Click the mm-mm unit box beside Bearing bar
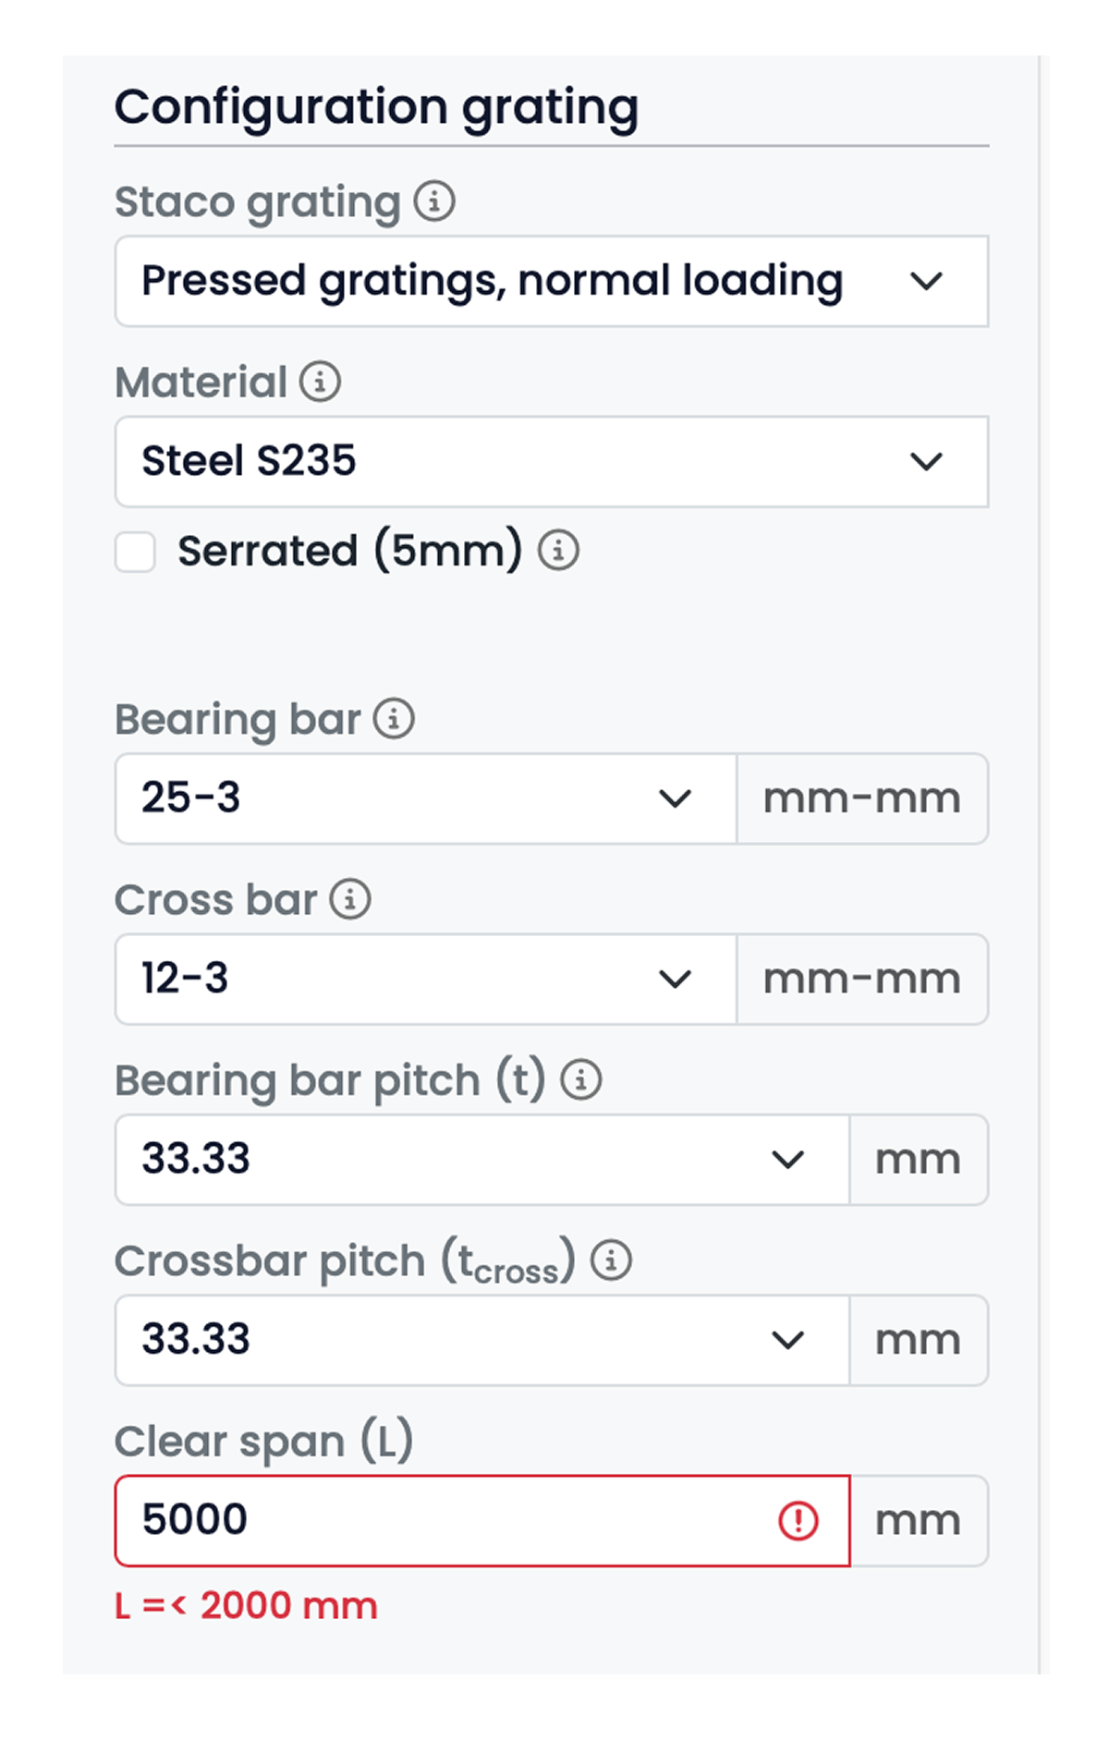 (x=862, y=798)
